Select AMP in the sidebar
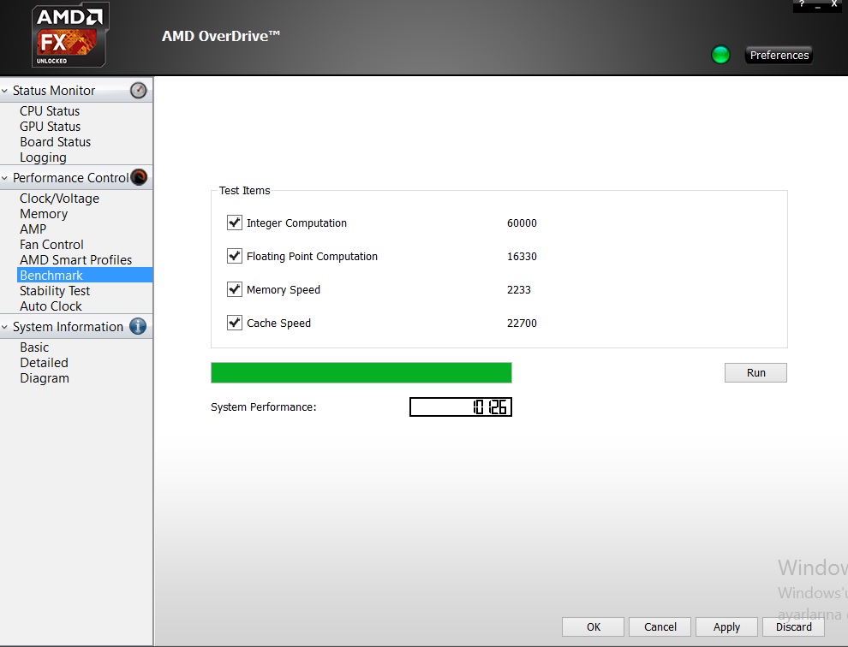The height and width of the screenshot is (647, 848). click(x=33, y=229)
